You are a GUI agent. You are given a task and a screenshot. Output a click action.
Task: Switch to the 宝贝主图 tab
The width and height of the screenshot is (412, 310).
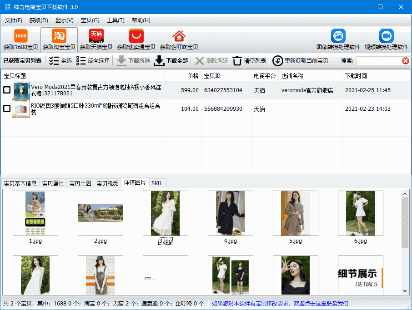click(x=80, y=183)
